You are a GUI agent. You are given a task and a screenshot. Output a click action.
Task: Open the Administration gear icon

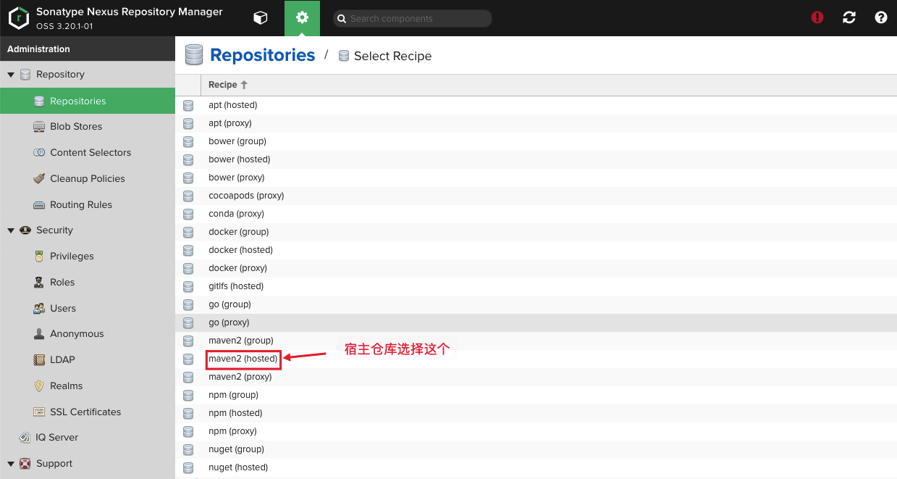click(x=303, y=18)
